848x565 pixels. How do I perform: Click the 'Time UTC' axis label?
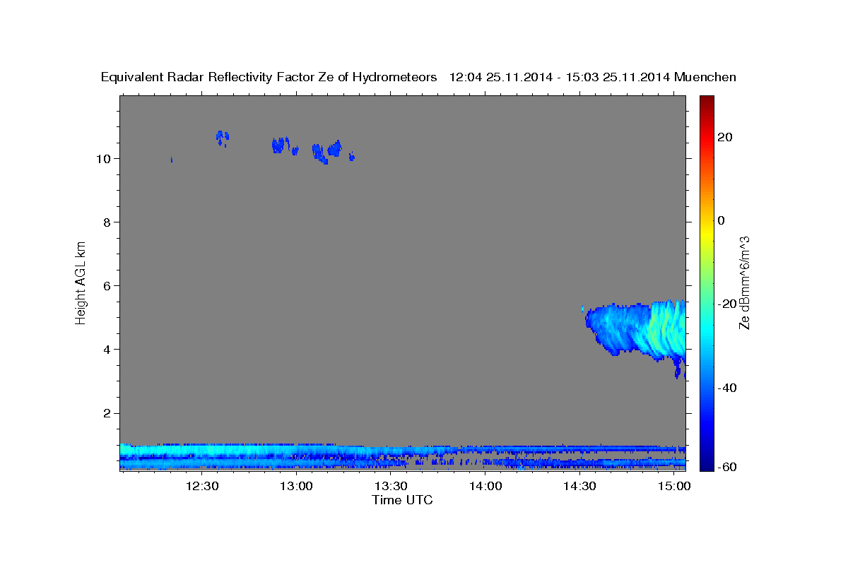coord(402,500)
